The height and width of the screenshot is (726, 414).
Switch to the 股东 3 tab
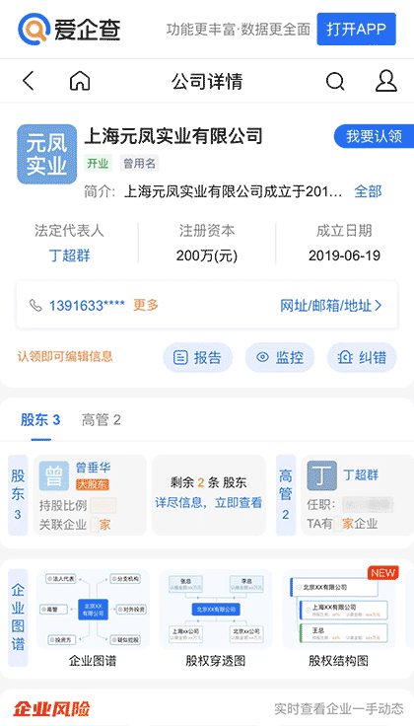pos(40,420)
